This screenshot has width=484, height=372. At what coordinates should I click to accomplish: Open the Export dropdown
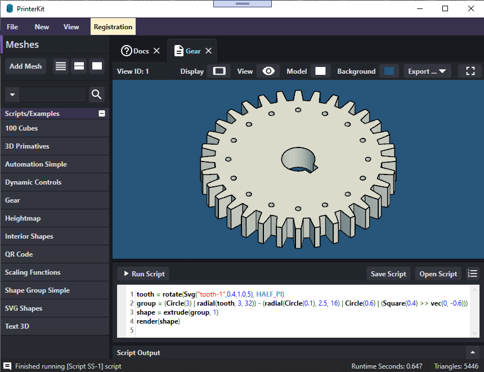[x=427, y=71]
